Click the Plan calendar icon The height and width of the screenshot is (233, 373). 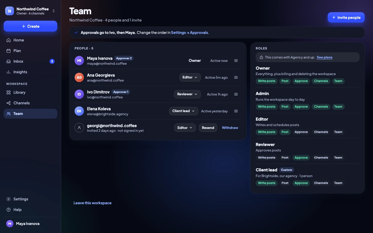tap(9, 51)
